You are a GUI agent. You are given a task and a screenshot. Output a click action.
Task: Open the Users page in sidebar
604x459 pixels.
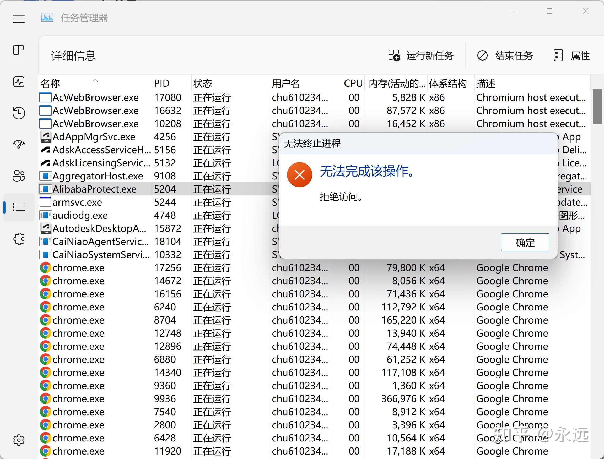coord(19,176)
